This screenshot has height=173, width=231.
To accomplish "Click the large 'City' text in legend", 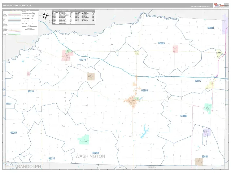I will [x=33, y=13].
